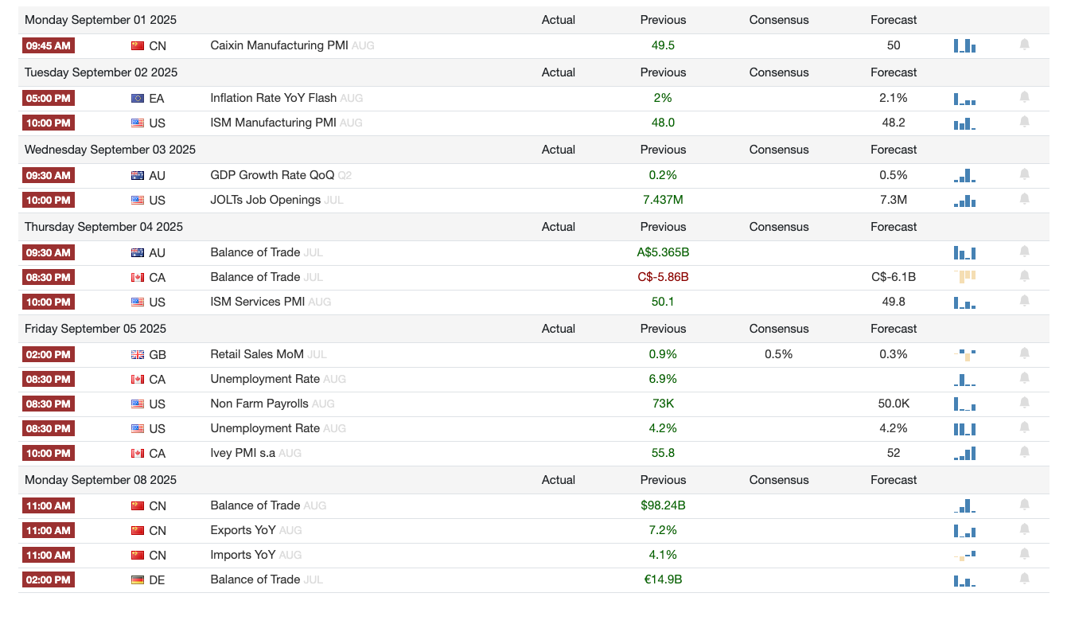
Task: Click previous value 7.437M for JOLTs
Action: pyautogui.click(x=663, y=200)
